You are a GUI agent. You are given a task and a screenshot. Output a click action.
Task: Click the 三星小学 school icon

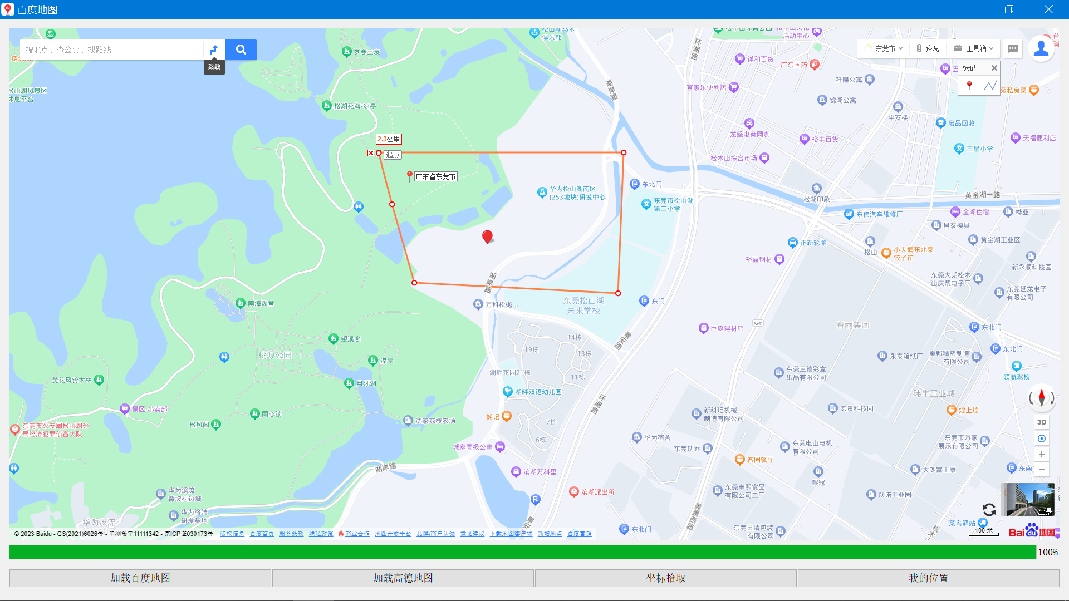click(959, 148)
